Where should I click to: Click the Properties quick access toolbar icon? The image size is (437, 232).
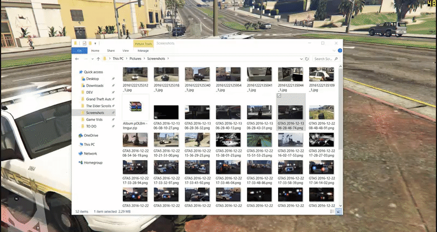click(x=85, y=43)
